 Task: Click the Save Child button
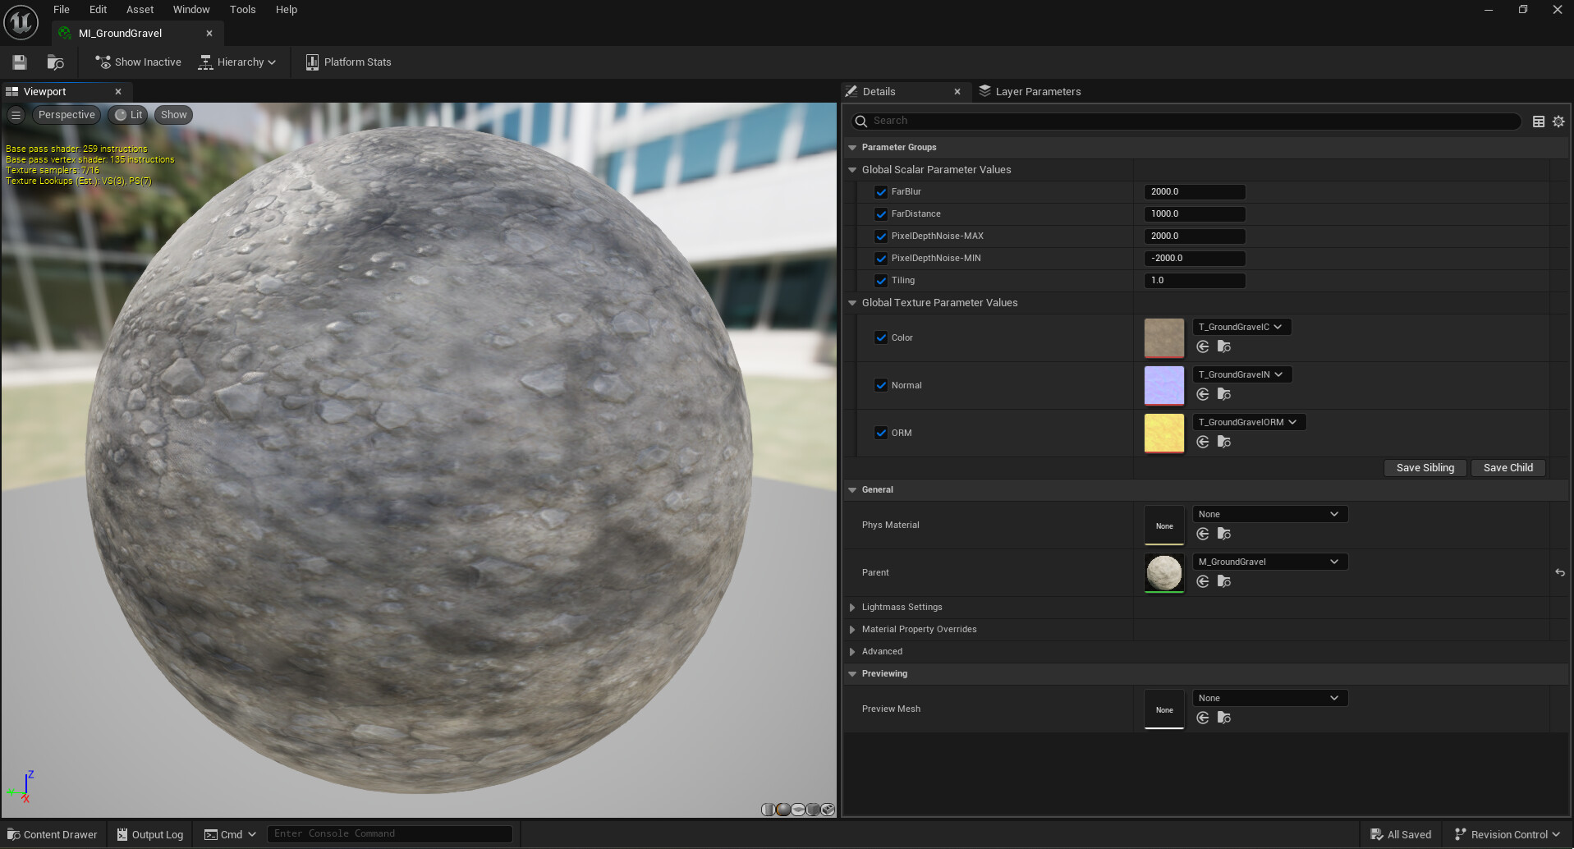point(1507,467)
